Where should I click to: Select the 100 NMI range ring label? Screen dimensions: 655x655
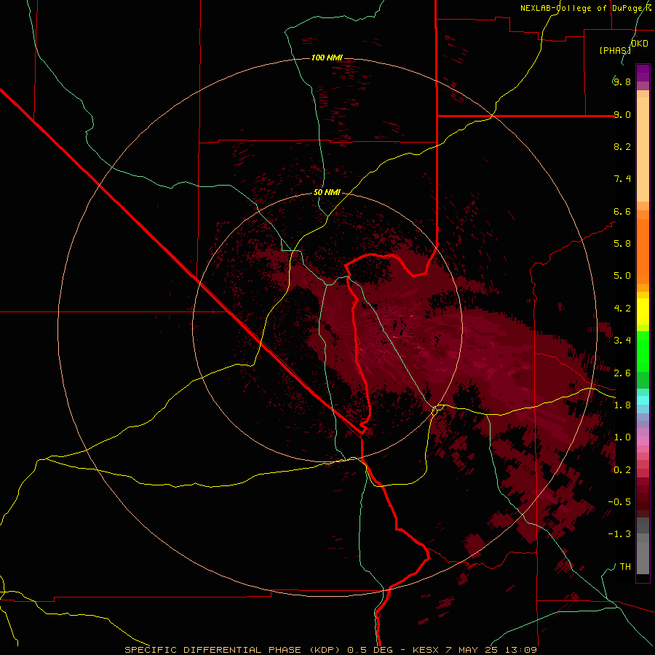(x=327, y=57)
